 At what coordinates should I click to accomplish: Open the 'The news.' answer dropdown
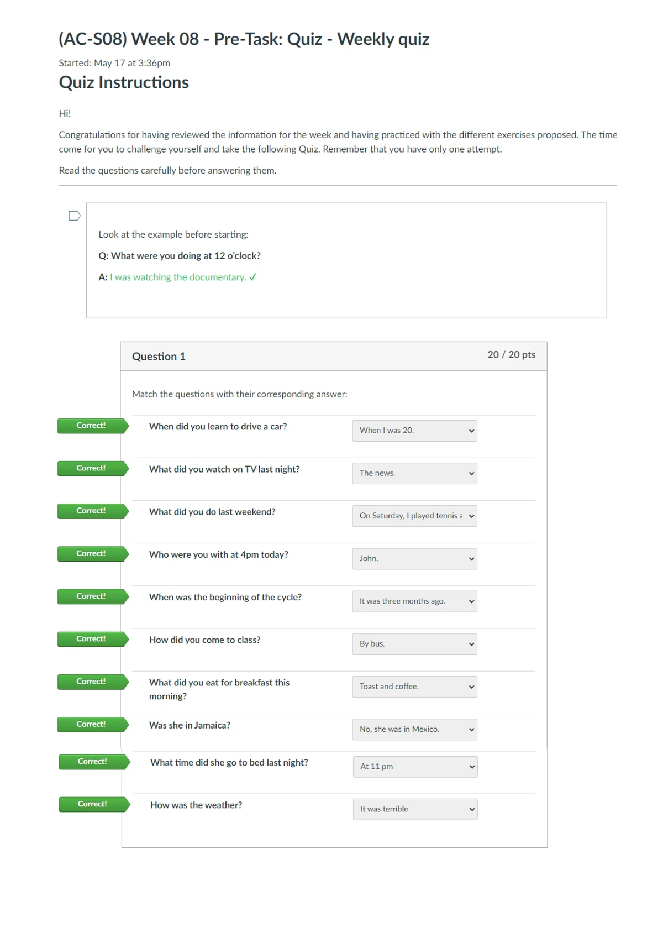click(414, 473)
